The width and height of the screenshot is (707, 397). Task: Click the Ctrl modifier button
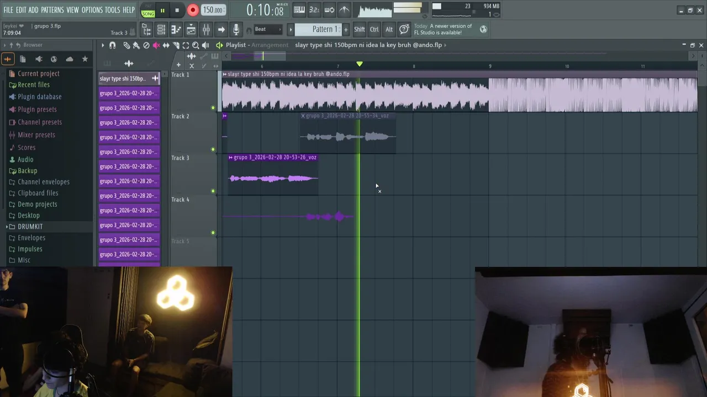(x=374, y=29)
